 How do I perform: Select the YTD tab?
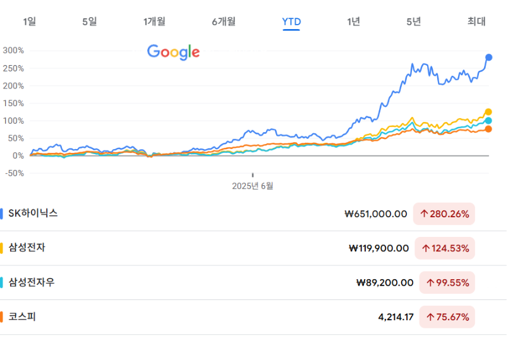(x=291, y=21)
